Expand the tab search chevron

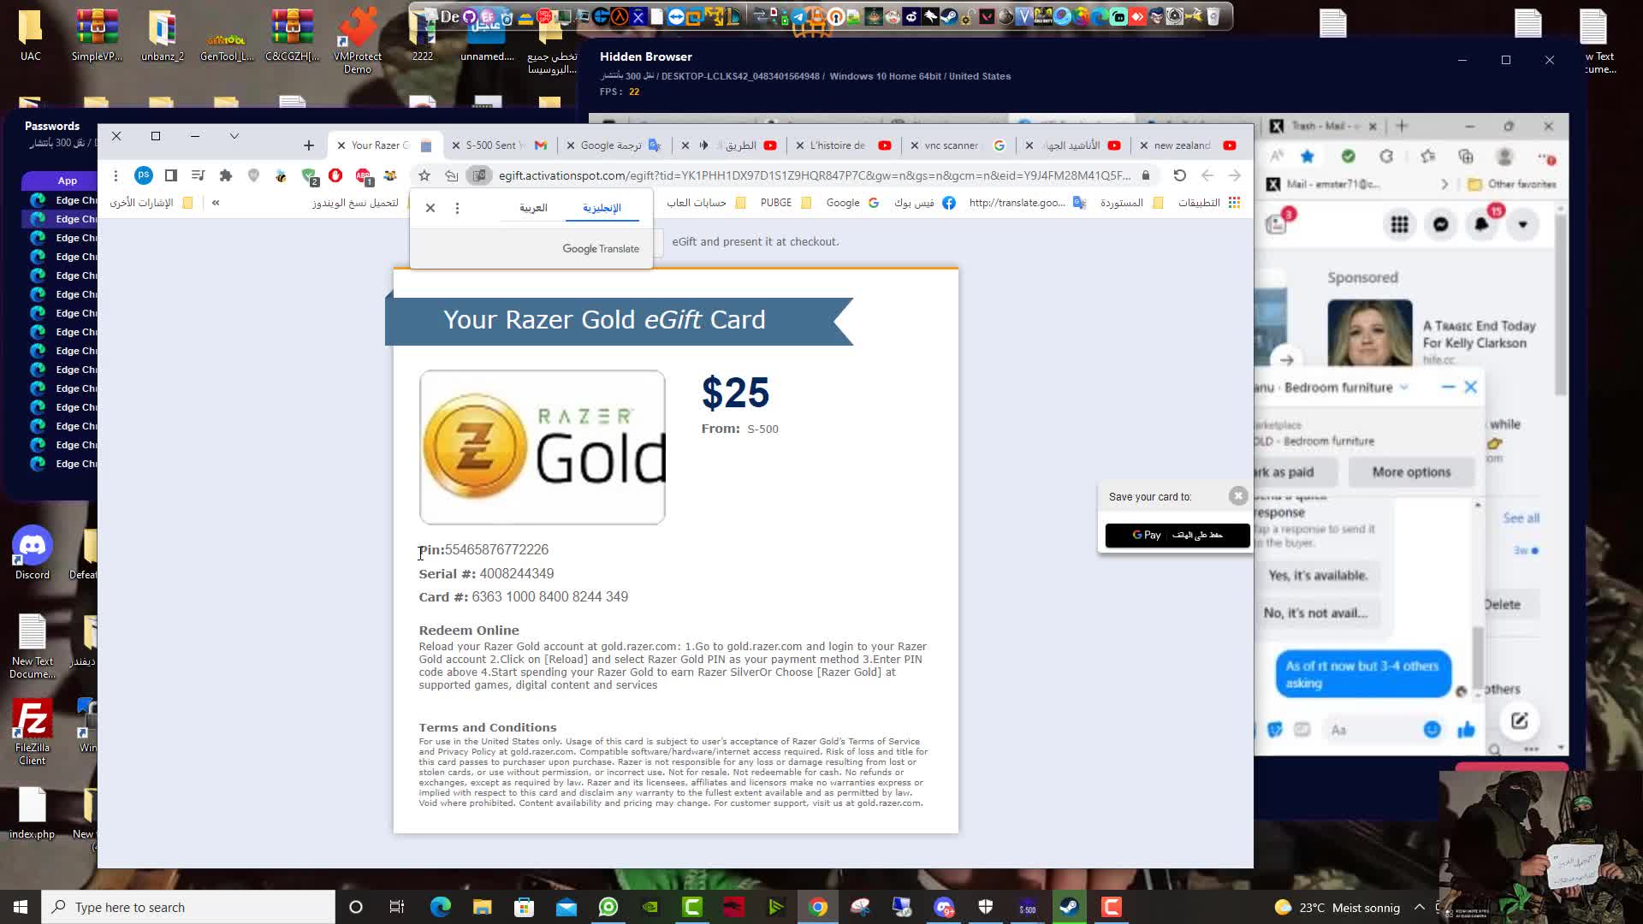pyautogui.click(x=234, y=136)
